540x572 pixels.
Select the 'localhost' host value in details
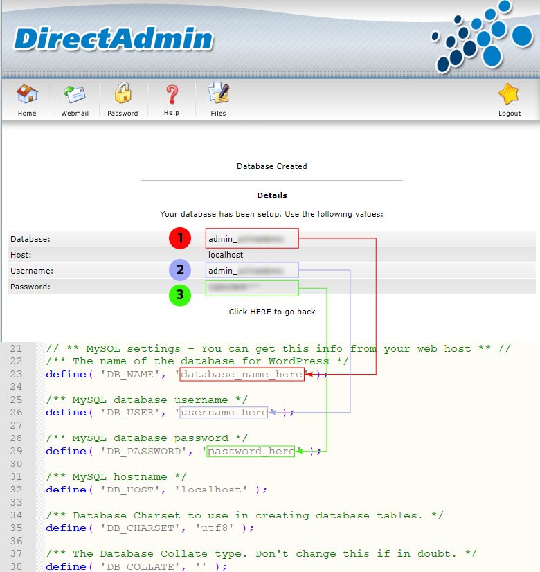click(226, 255)
